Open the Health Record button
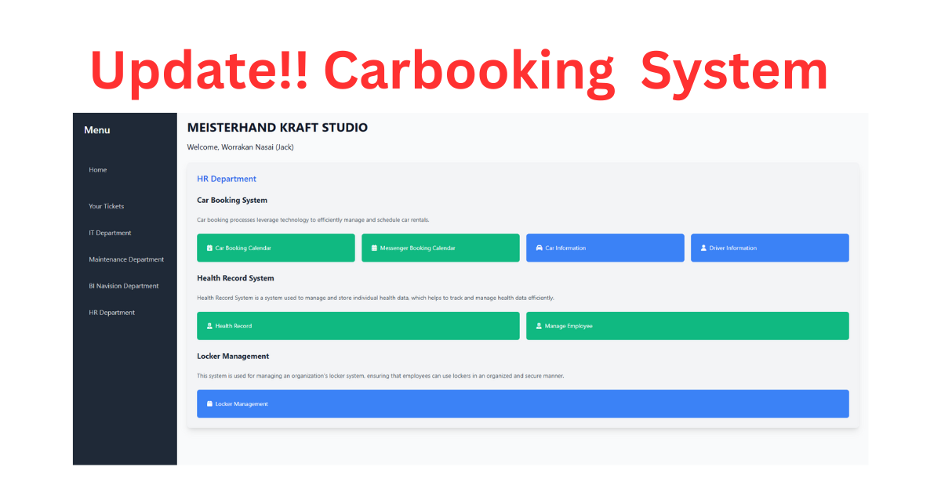Image resolution: width=941 pixels, height=492 pixels. [x=358, y=326]
